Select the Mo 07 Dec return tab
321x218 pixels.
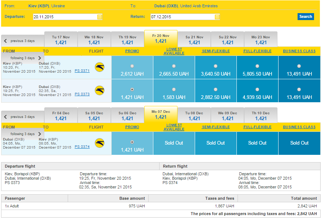pos(161,114)
